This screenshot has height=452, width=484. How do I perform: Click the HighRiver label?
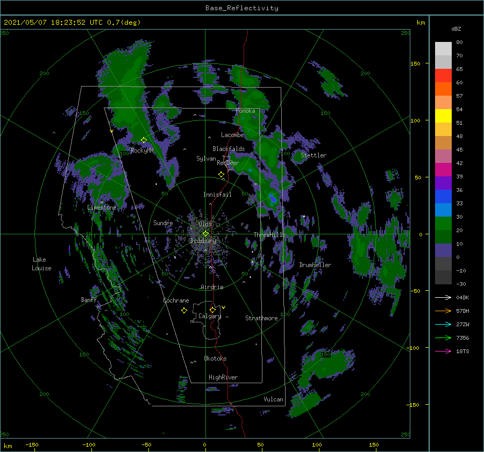[x=223, y=377]
